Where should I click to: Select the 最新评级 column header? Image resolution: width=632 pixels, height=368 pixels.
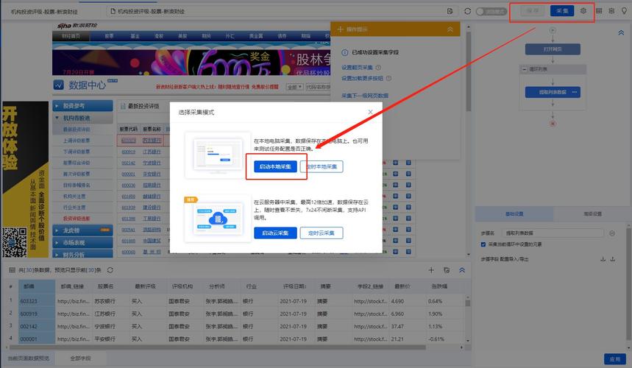pos(146,286)
